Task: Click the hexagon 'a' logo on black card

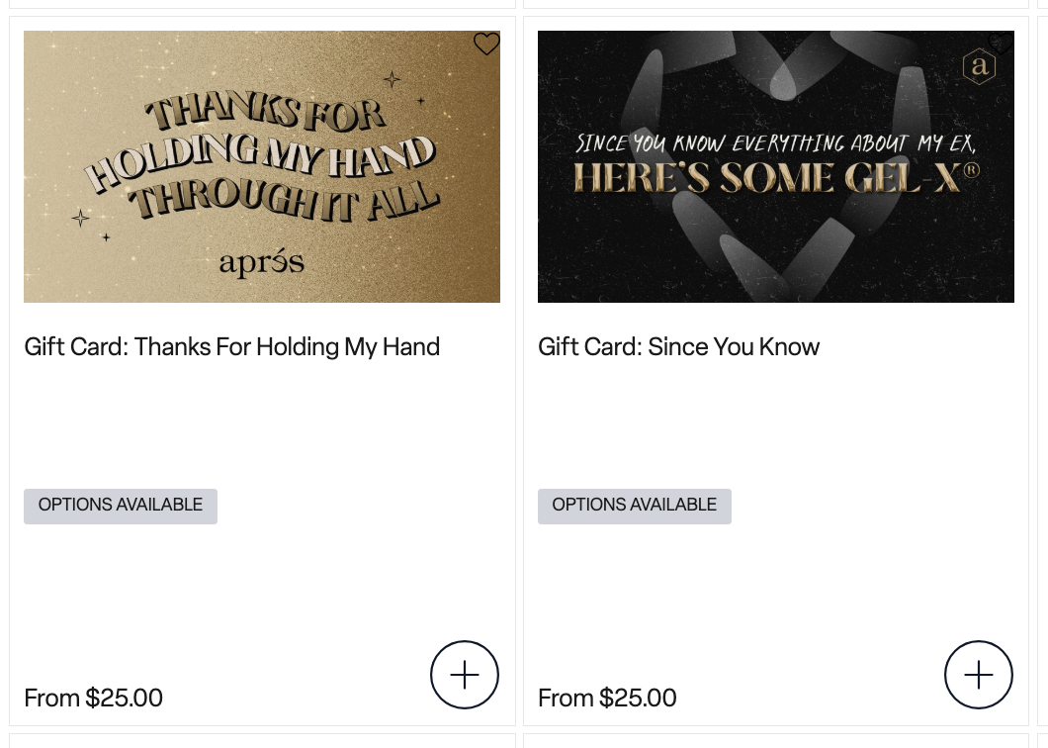Action: 978,66
